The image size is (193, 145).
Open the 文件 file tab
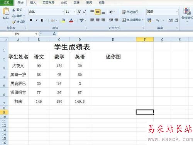point(7,3)
